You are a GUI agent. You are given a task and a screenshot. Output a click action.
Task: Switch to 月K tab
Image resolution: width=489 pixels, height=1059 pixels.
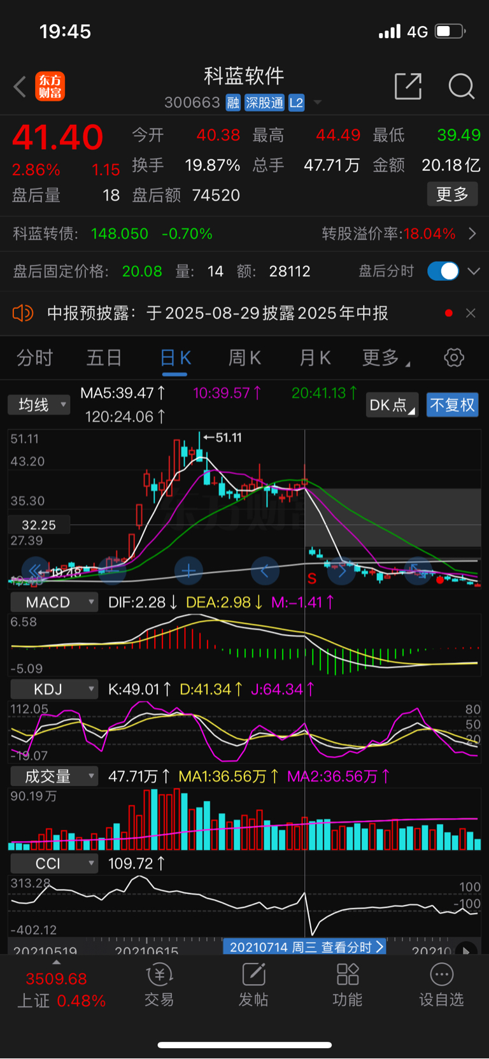pyautogui.click(x=315, y=358)
